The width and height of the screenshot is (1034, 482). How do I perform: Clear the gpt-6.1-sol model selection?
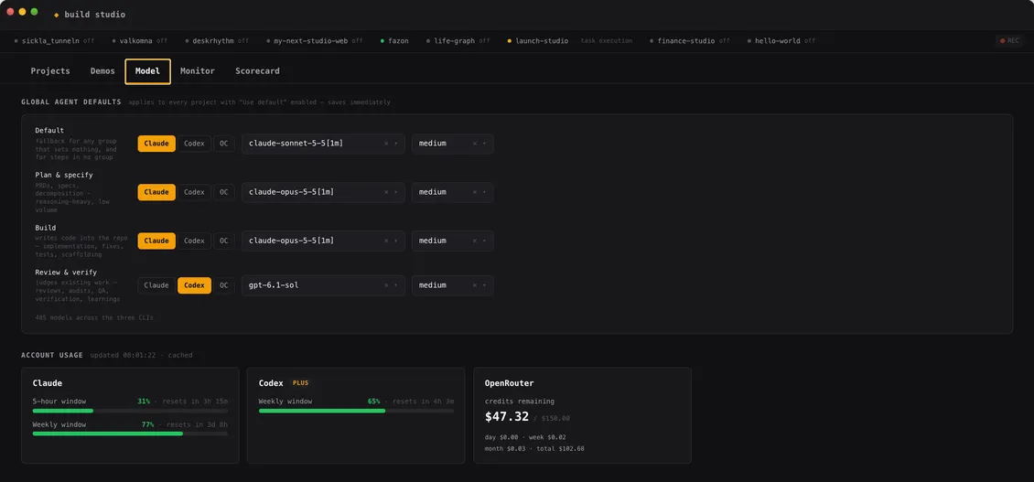click(386, 285)
